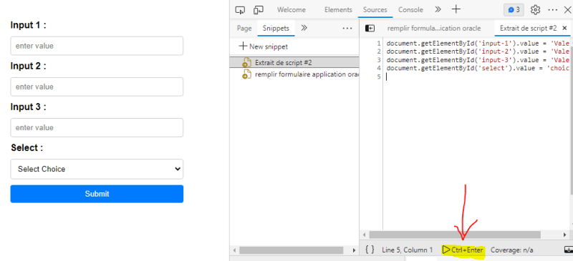Select the Snippets navigator tab
Image resolution: width=573 pixels, height=261 pixels.
(276, 28)
